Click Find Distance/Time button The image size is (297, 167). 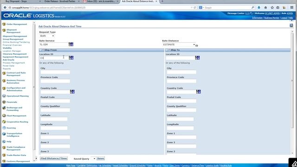(x=54, y=158)
